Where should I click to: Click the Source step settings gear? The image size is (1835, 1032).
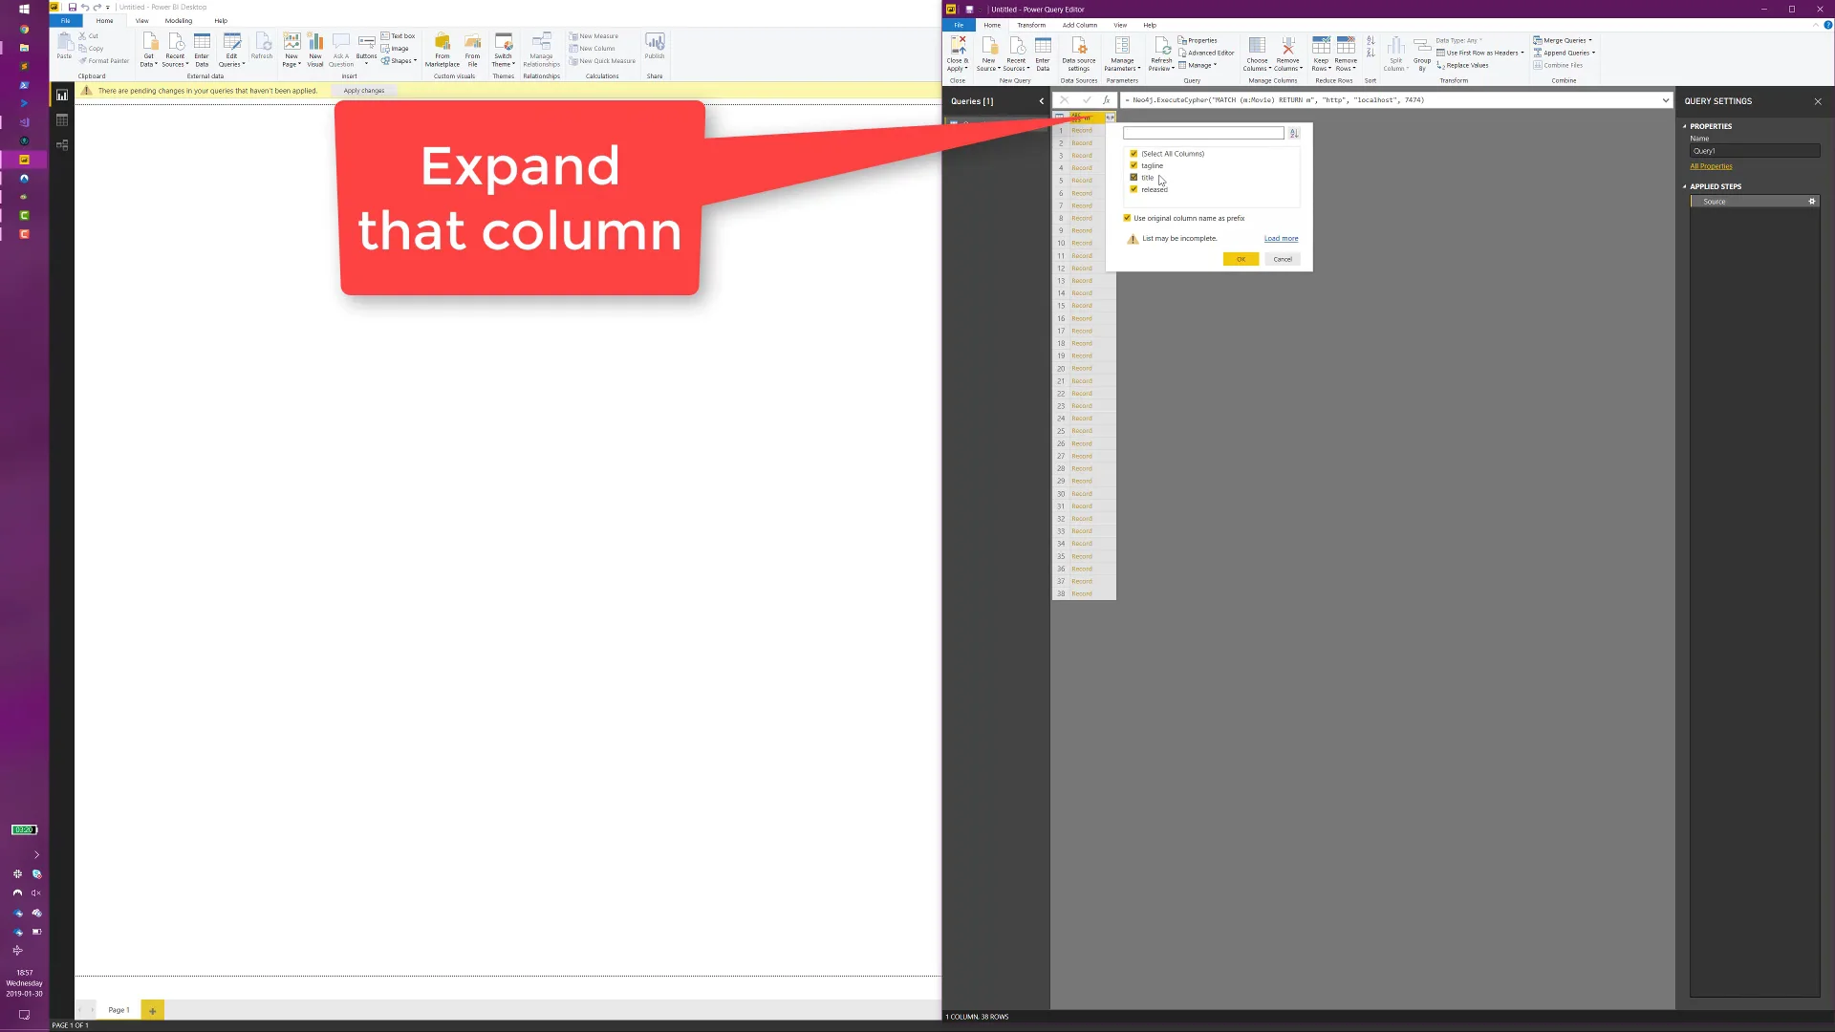point(1811,202)
